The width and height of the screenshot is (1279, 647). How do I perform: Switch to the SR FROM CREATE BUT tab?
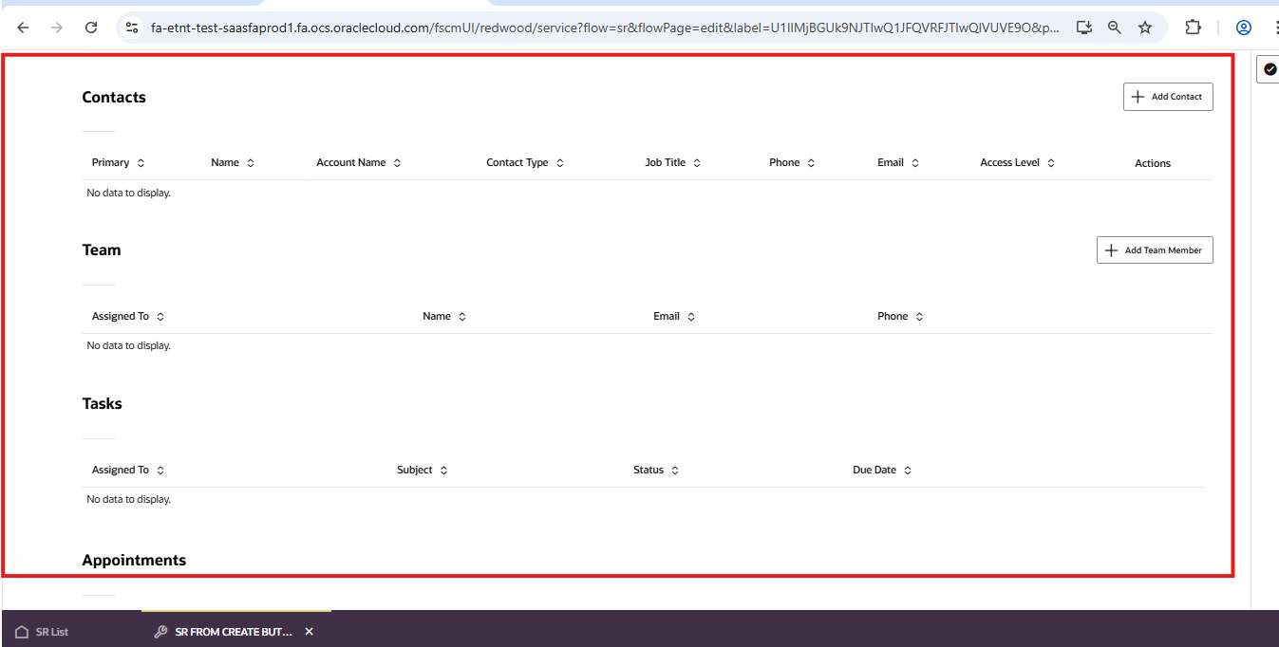233,631
